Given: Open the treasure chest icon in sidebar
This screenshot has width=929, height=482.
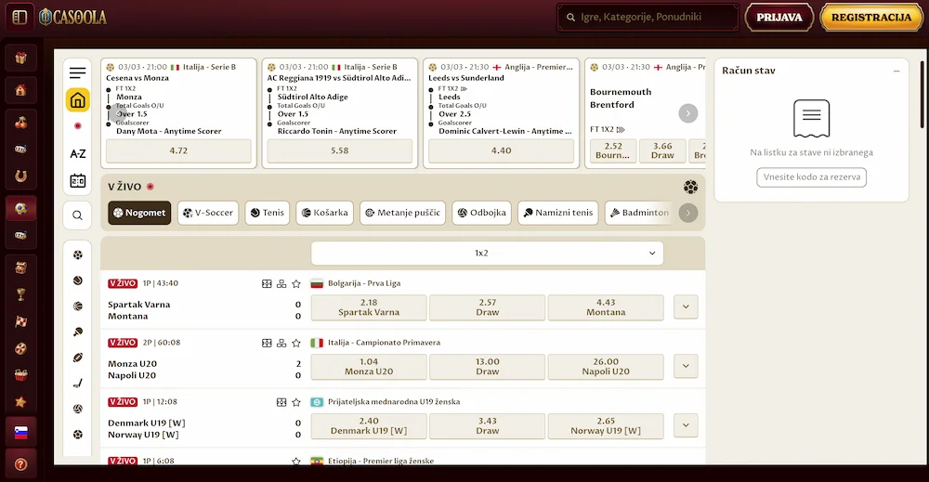Looking at the screenshot, I should click(x=20, y=267).
